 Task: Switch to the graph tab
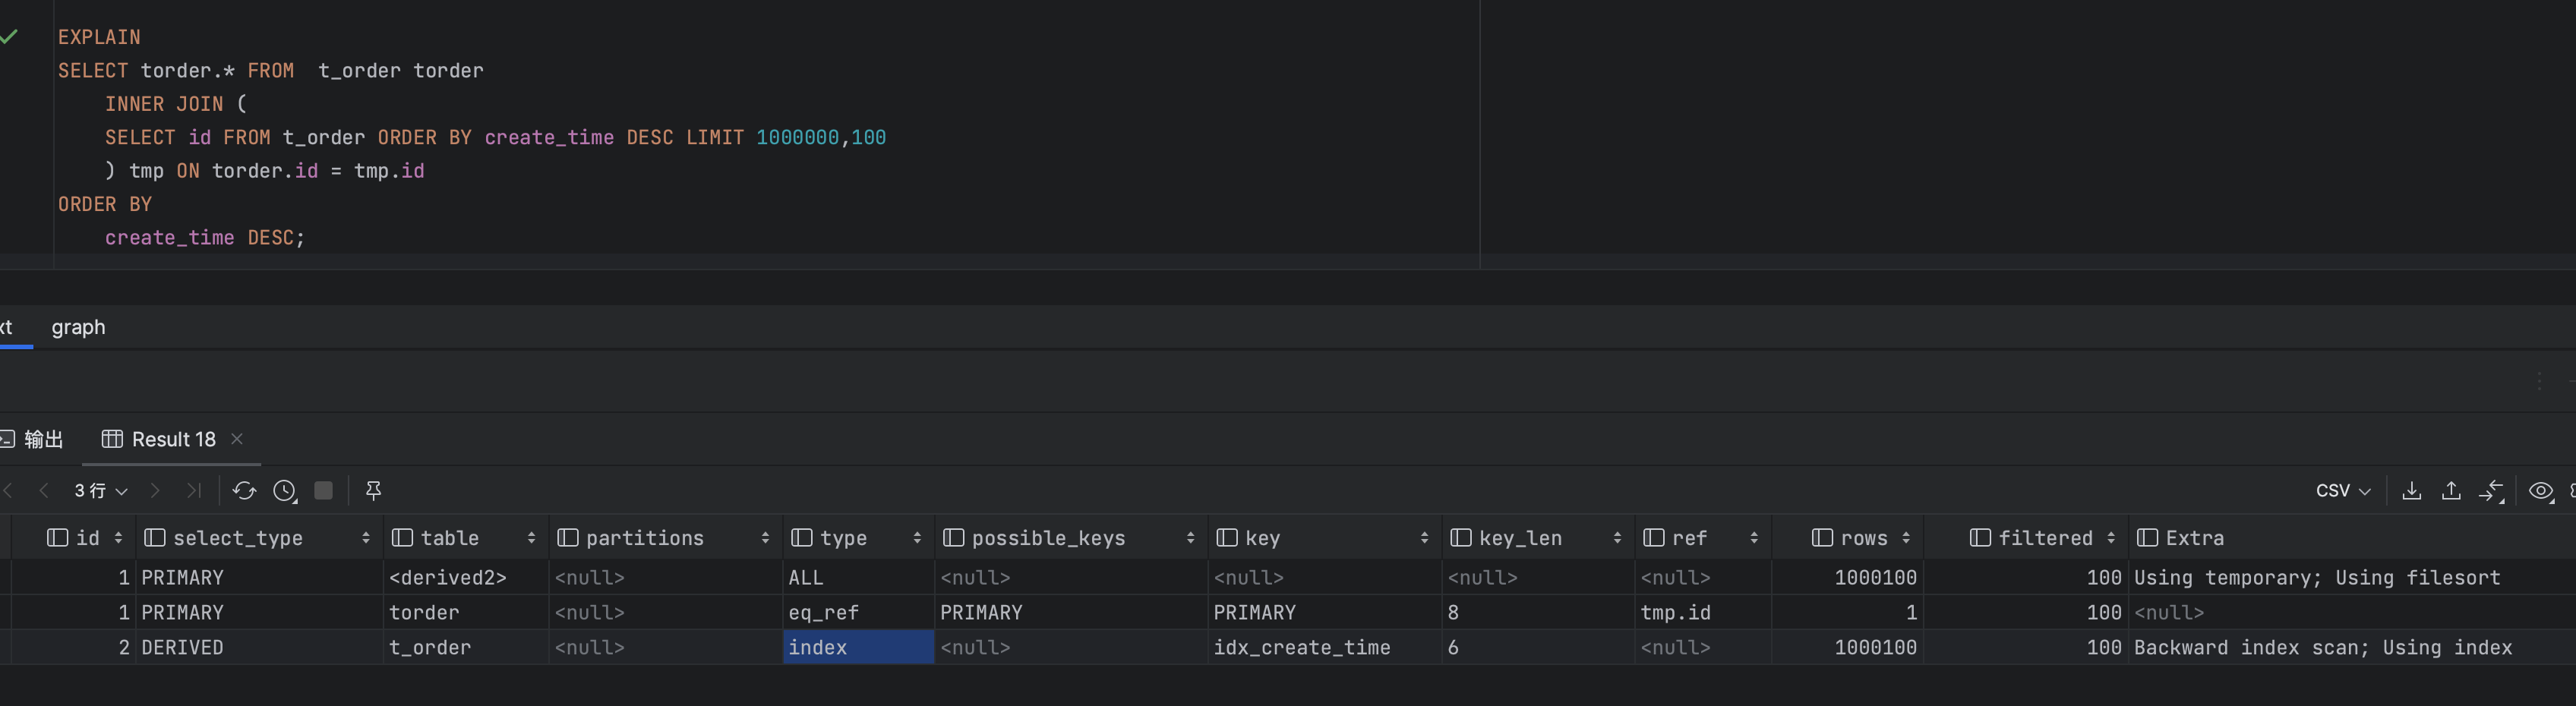(78, 328)
